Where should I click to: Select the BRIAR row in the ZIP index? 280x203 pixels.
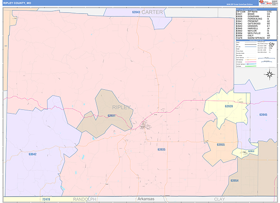coord(253,14)
